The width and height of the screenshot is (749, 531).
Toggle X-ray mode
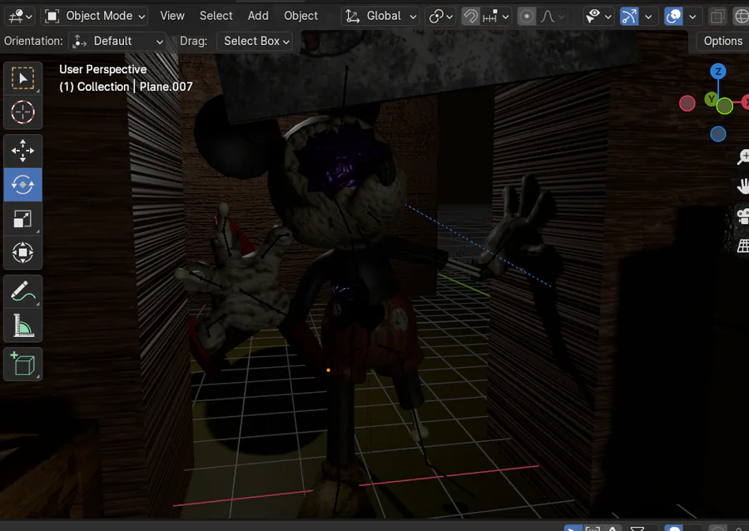[x=717, y=17]
